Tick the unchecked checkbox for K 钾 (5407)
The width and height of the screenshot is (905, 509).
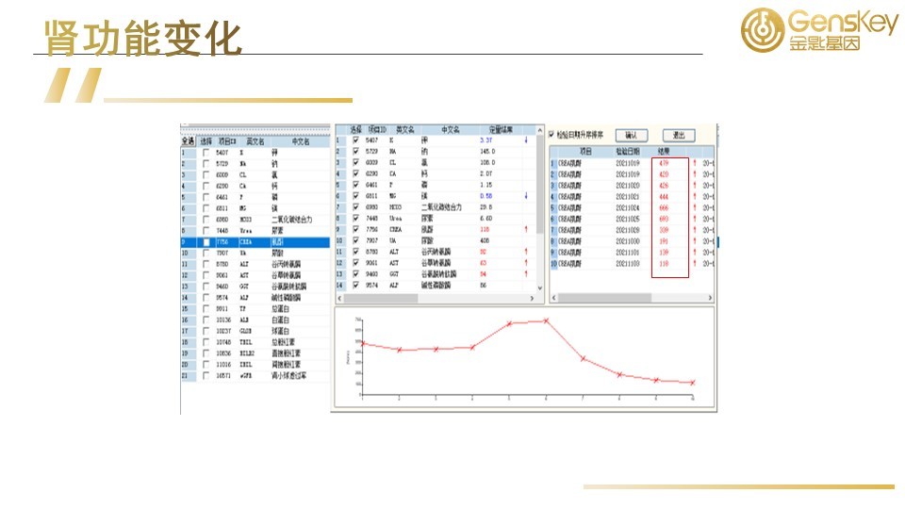206,153
